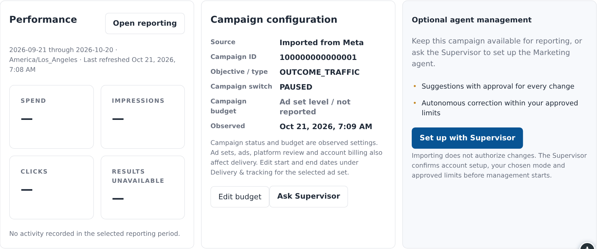Click the Campaign ID value 100000000000001

(x=318, y=57)
